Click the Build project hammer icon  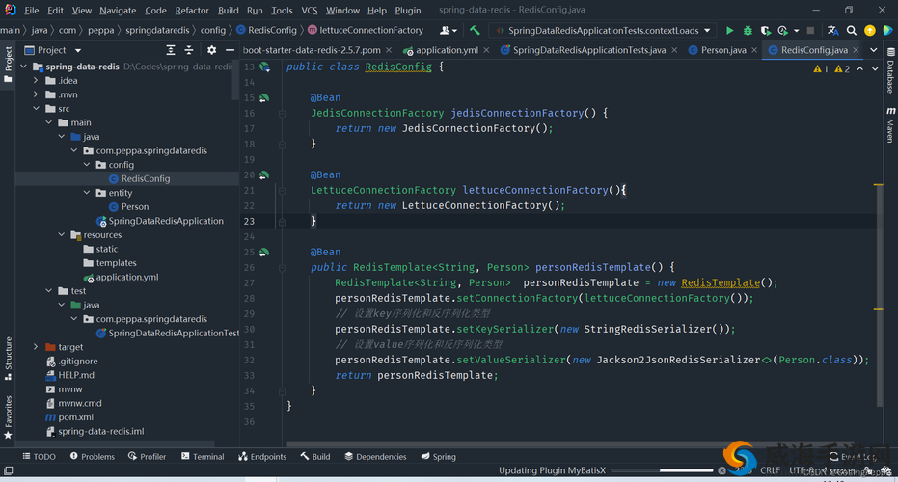(x=475, y=30)
